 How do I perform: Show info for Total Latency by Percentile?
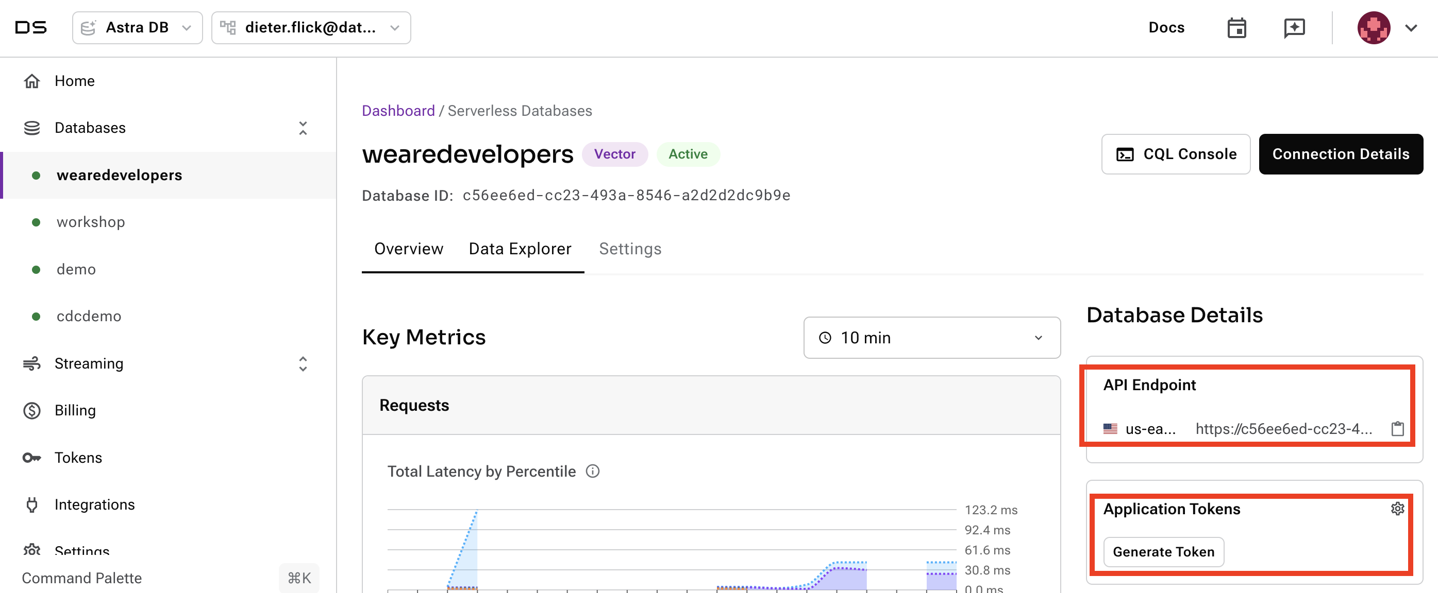click(592, 471)
